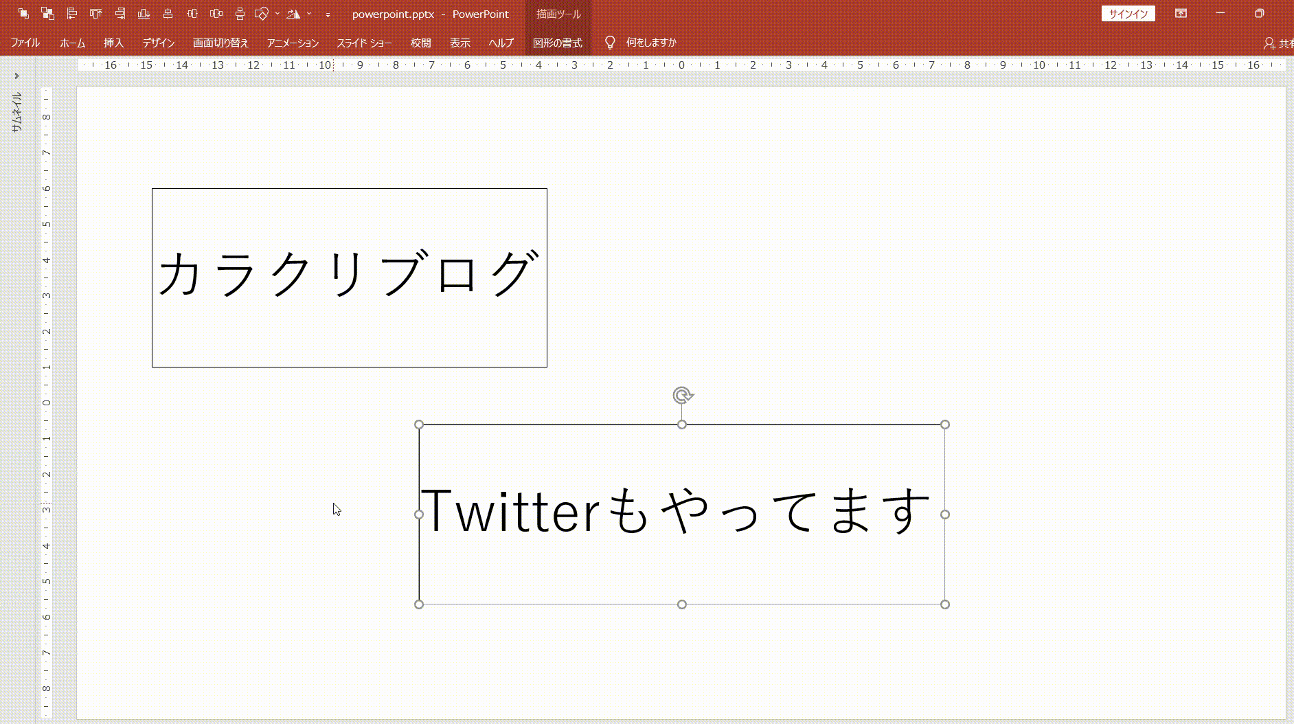The height and width of the screenshot is (724, 1294).
Task: Click the bottom-left resize handle of the Twitterもやってます box
Action: tap(419, 604)
